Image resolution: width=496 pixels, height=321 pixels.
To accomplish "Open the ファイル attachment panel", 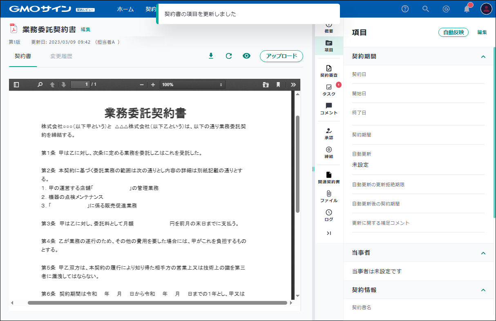I will 329,196.
